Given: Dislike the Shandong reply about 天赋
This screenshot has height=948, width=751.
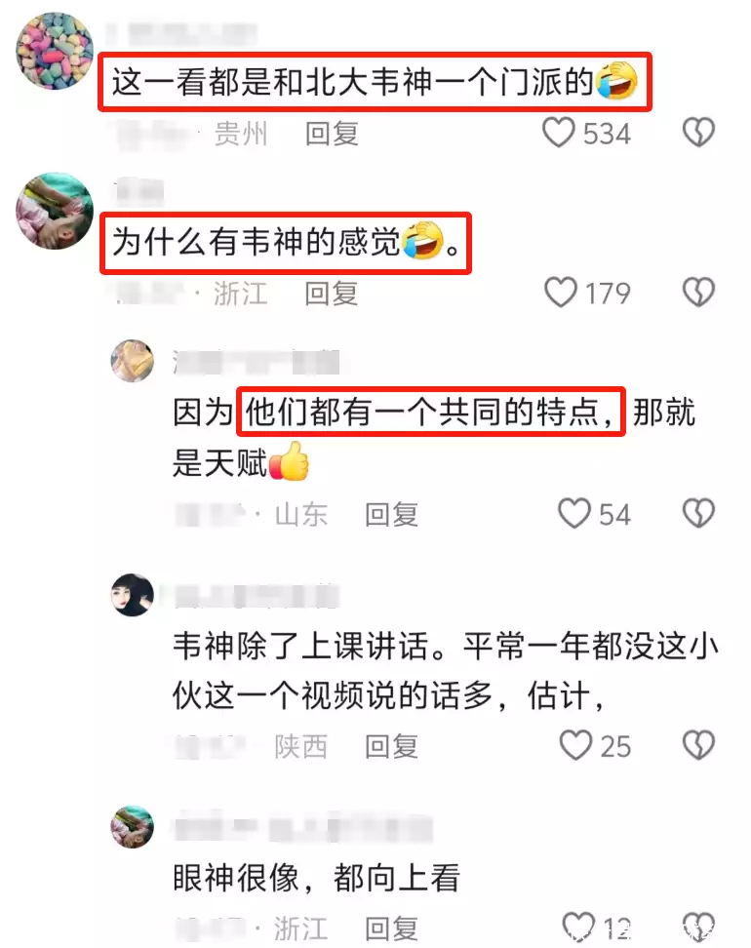Looking at the screenshot, I should pos(698,513).
